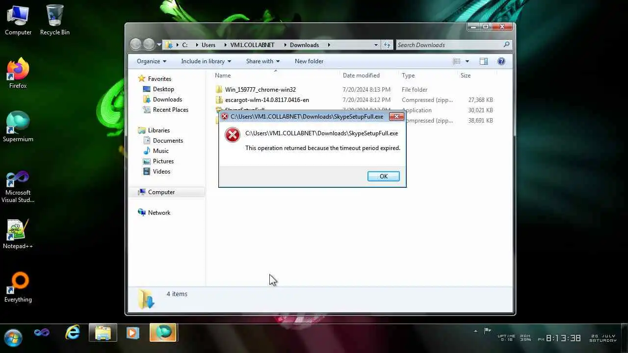This screenshot has width=628, height=353.
Task: Select the Win_159777_chrome-win32 folder
Action: pyautogui.click(x=260, y=90)
